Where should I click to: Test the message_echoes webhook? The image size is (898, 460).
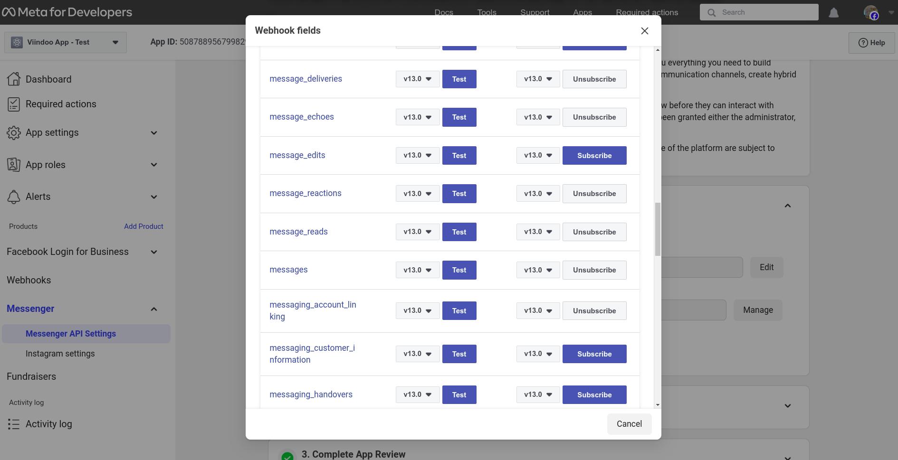(x=459, y=117)
